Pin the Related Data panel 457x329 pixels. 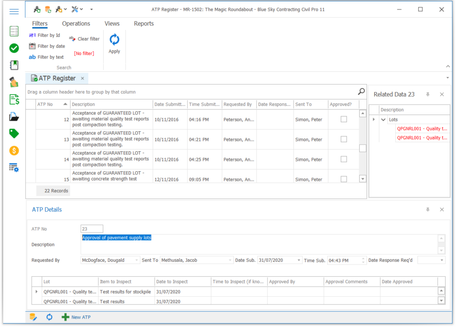427,95
